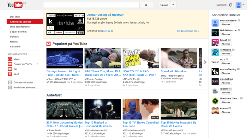Open VICE channel avatar
The image size is (247, 138).
tap(215, 62)
